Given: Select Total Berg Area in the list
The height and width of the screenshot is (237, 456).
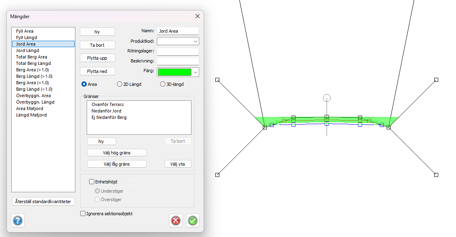Looking at the screenshot, I should click(31, 57).
